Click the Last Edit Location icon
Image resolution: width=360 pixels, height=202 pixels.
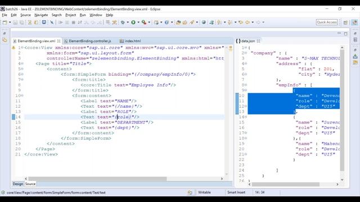pos(241,22)
